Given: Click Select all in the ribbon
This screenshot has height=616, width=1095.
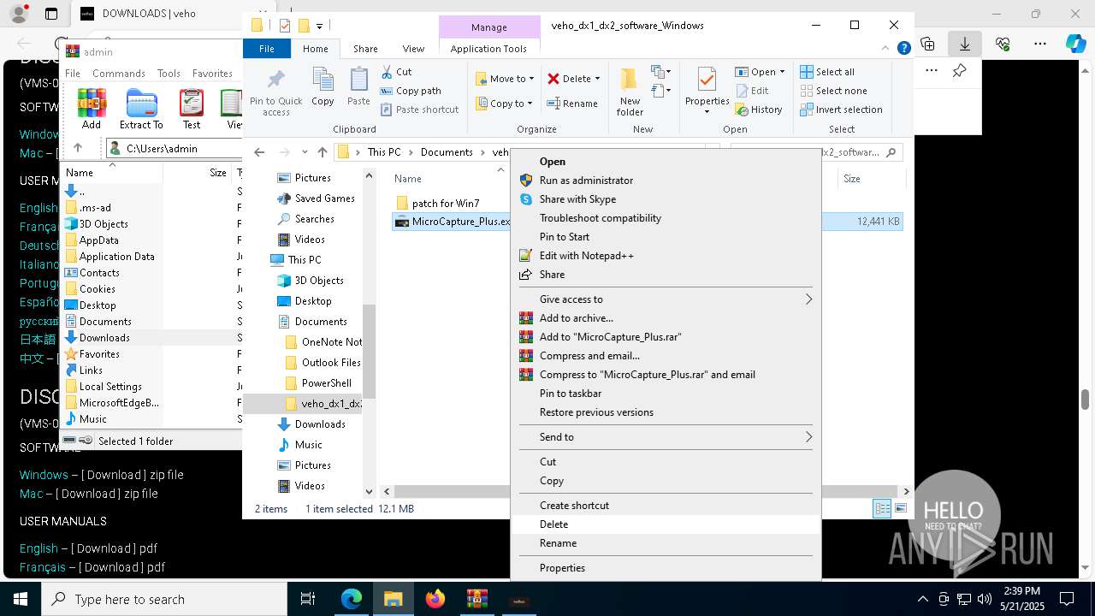Looking at the screenshot, I should coord(827,72).
